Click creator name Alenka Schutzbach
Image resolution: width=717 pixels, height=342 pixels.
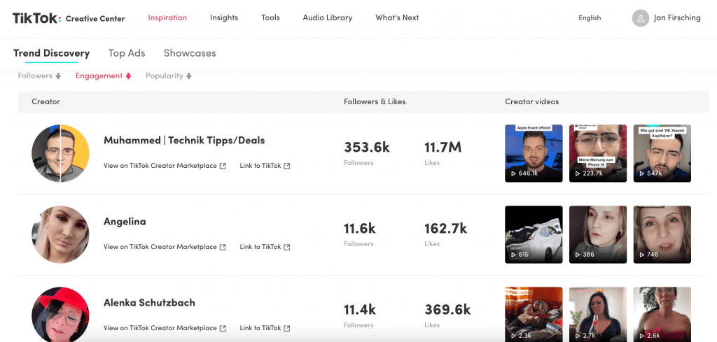pos(149,303)
